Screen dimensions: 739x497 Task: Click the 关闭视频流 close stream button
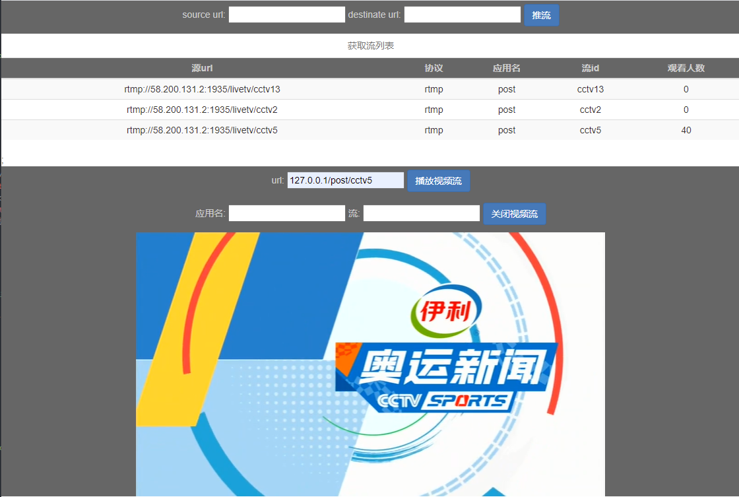pos(514,213)
